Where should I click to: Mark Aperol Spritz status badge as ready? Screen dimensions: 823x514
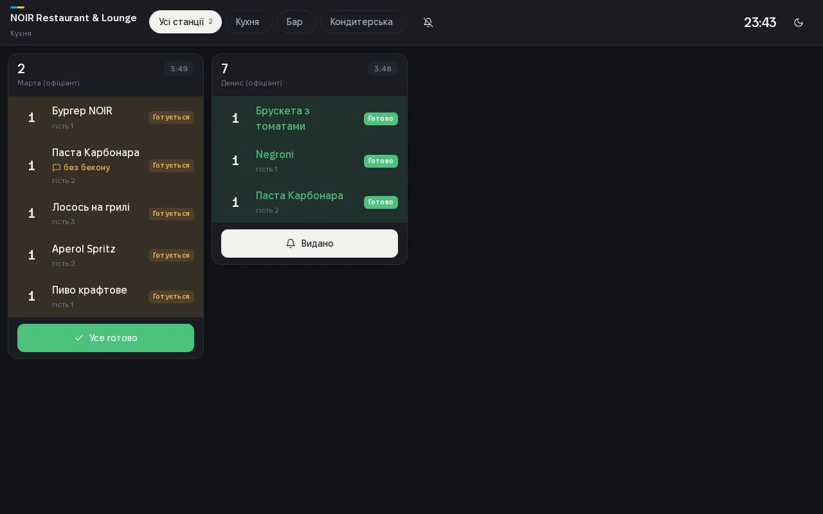[171, 255]
